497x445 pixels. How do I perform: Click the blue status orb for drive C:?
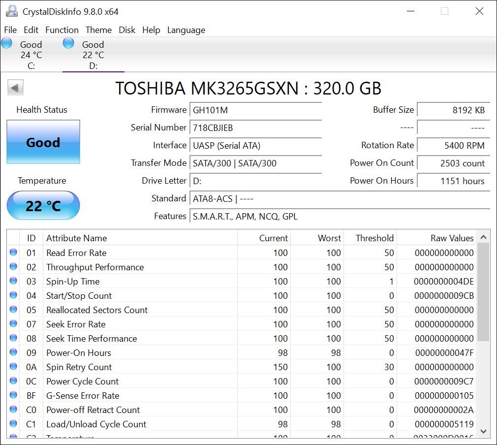point(6,43)
